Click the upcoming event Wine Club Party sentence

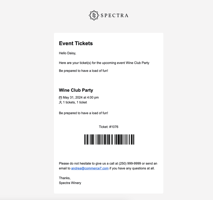pos(104,63)
